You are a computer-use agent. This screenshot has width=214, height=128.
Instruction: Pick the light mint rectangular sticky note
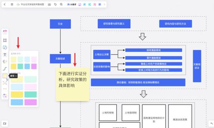click(31, 79)
